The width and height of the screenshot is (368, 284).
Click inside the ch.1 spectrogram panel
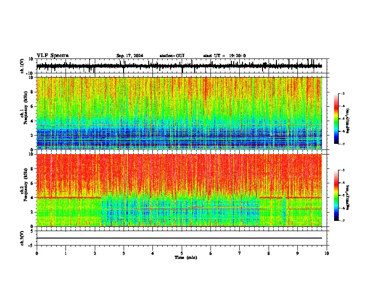point(179,113)
